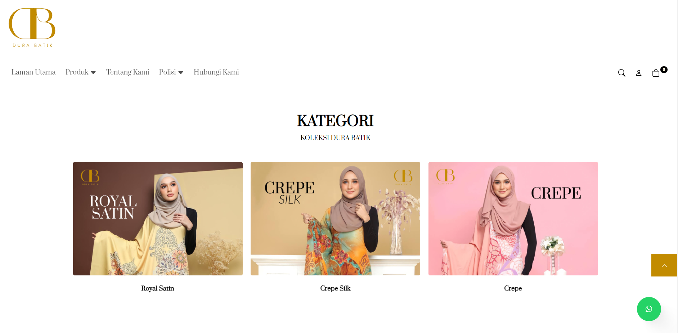Open the Tentang Kami page

pyautogui.click(x=127, y=72)
